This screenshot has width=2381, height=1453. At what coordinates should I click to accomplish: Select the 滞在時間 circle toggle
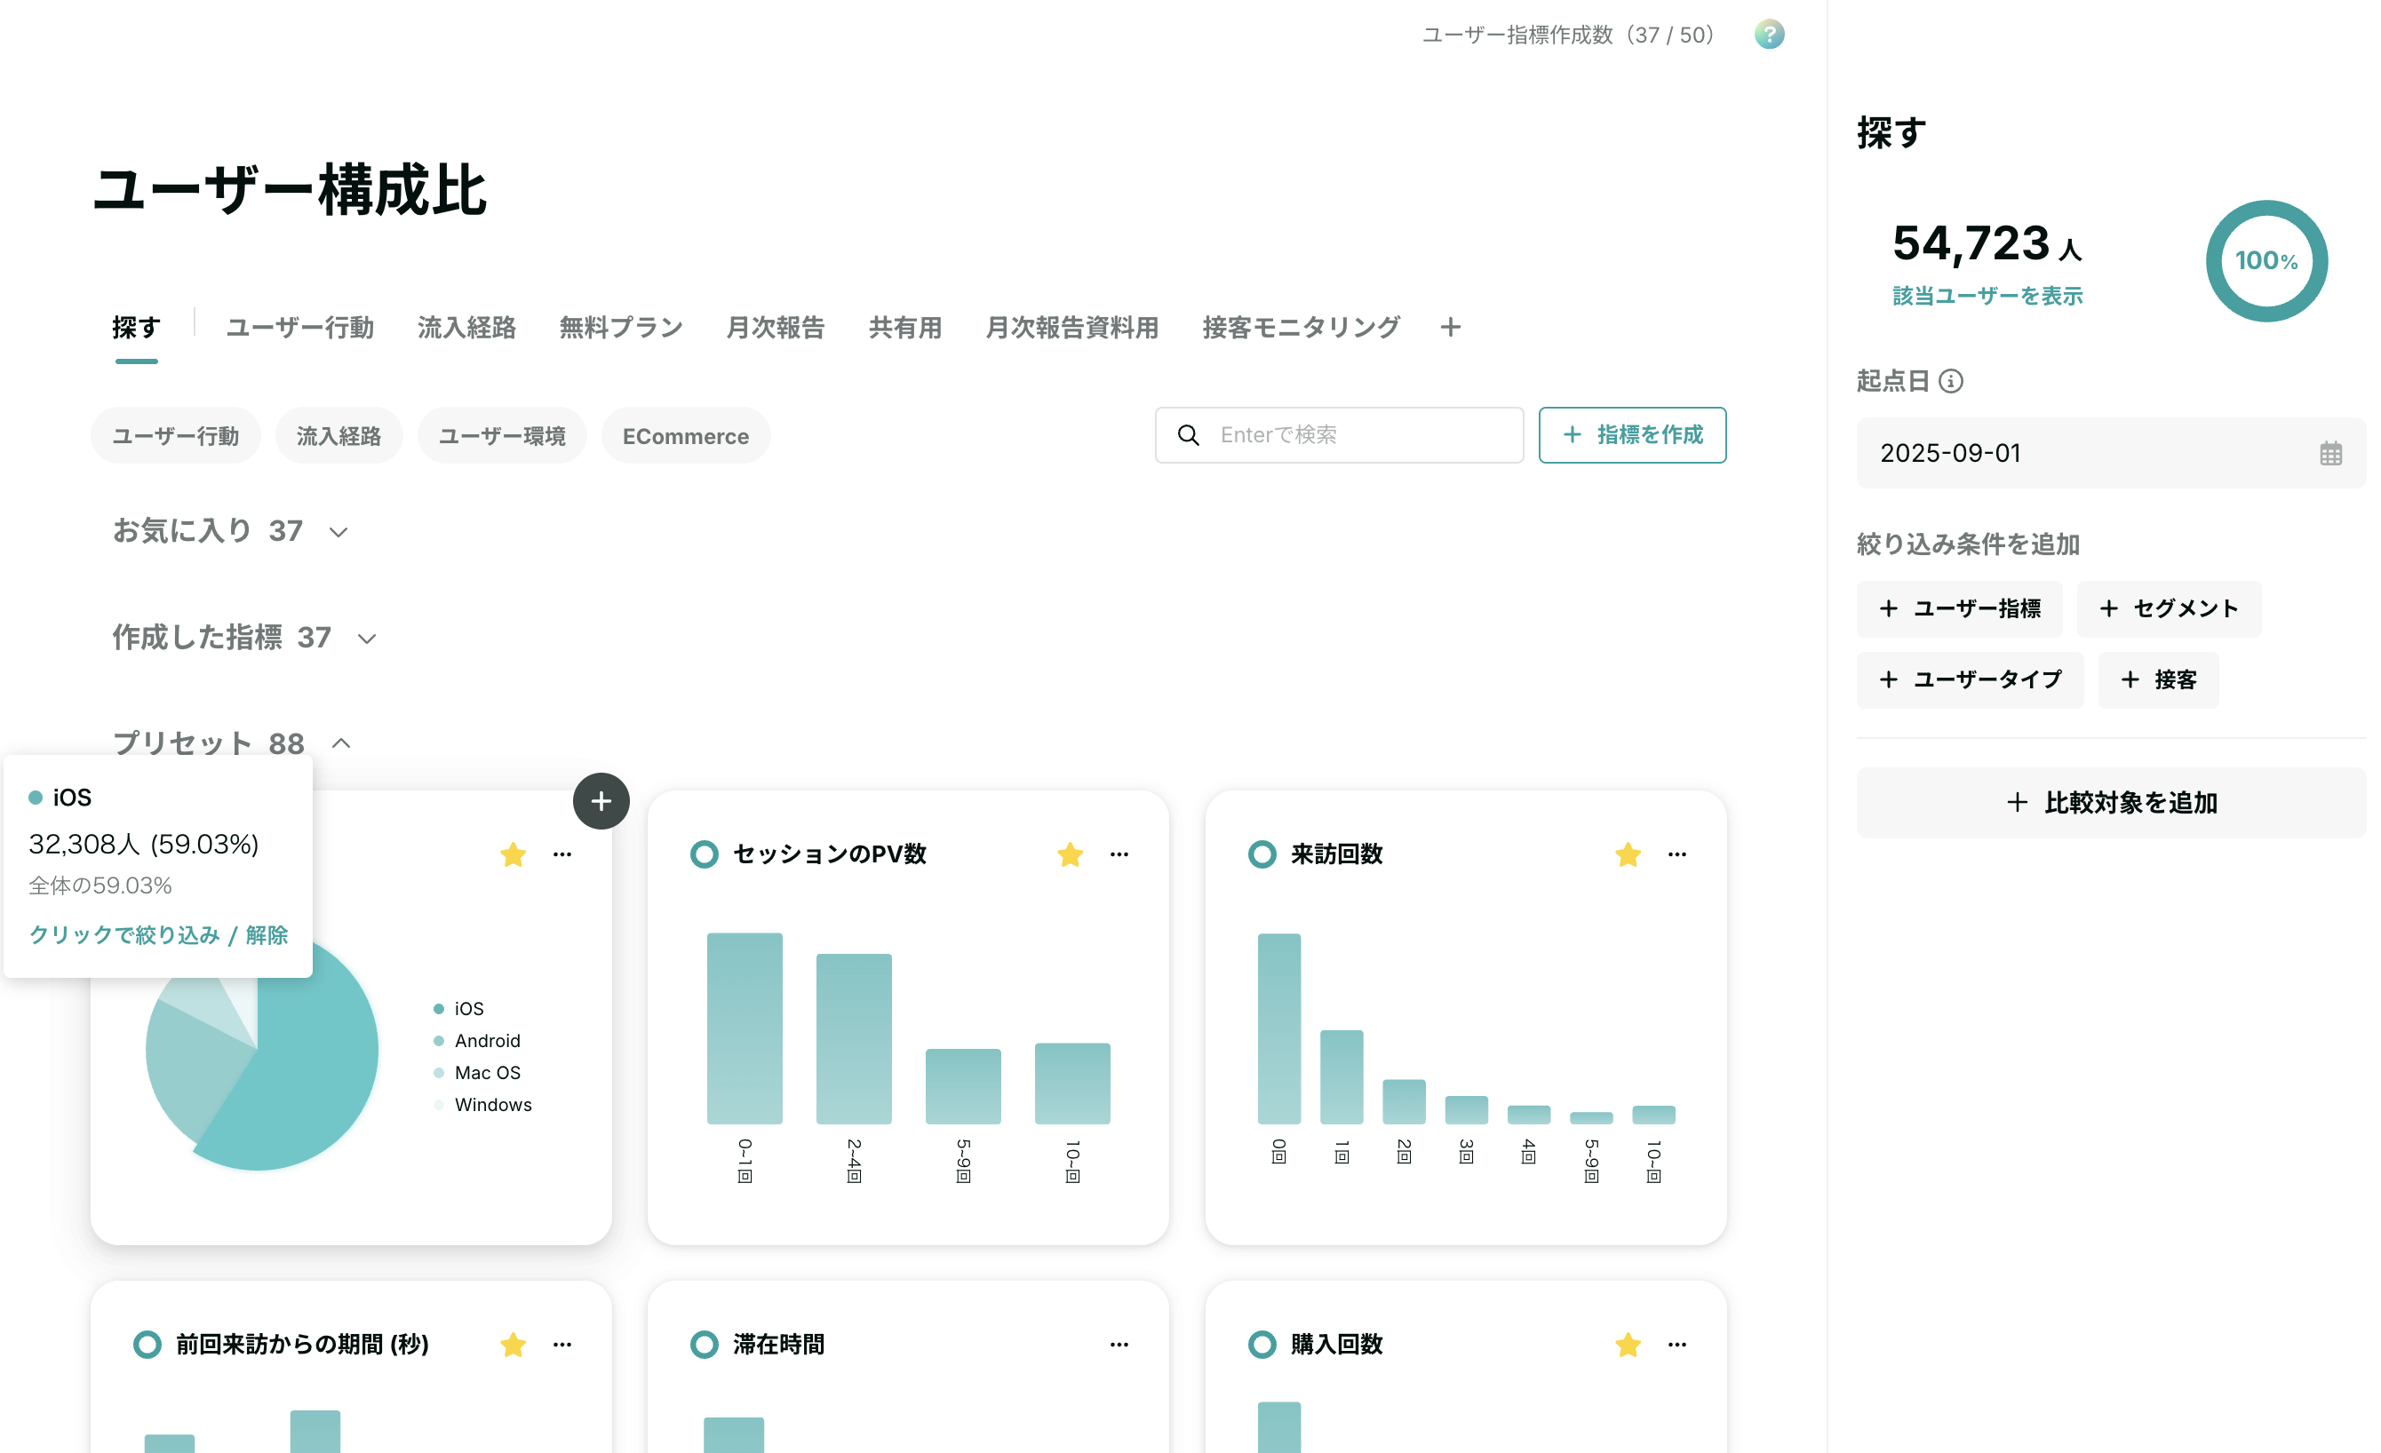click(705, 1344)
